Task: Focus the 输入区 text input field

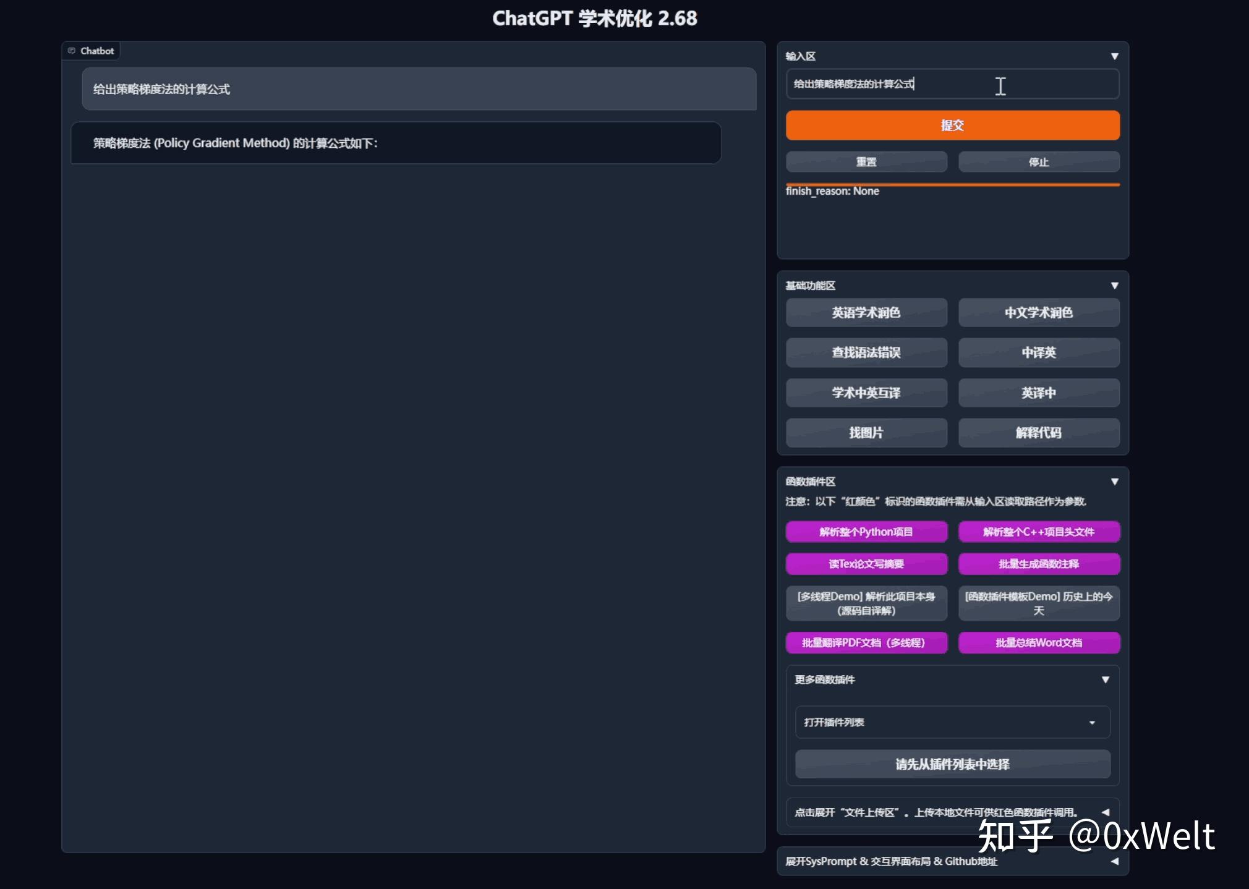Action: click(952, 84)
